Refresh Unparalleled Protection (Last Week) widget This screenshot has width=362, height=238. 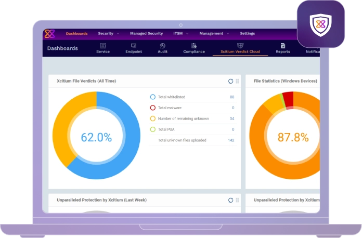pyautogui.click(x=230, y=200)
